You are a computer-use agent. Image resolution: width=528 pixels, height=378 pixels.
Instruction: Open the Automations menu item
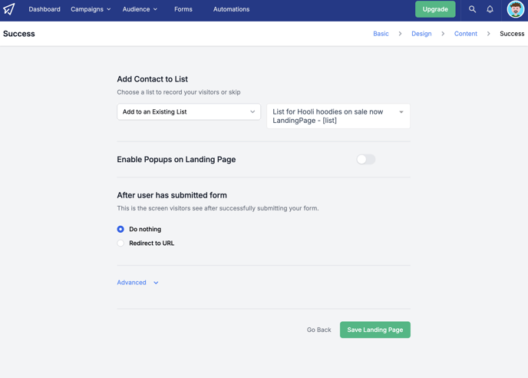coord(231,9)
